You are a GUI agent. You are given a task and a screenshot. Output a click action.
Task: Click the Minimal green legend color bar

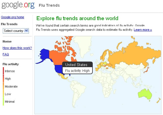3,102
